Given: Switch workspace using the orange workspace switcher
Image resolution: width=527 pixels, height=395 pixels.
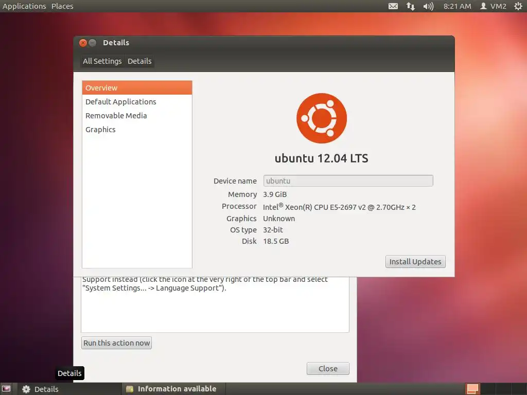Looking at the screenshot, I should click(x=472, y=389).
